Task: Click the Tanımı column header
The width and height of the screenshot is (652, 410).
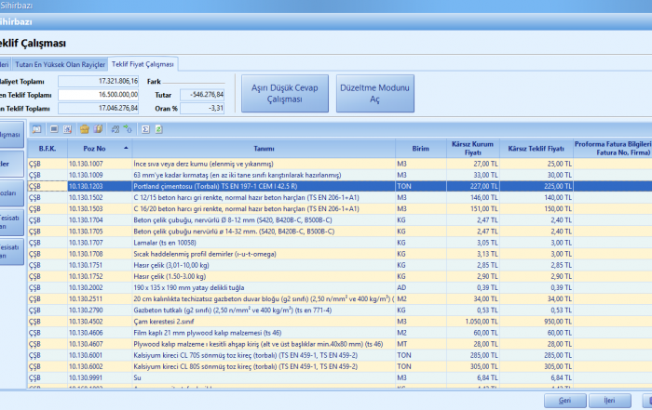Action: (263, 149)
